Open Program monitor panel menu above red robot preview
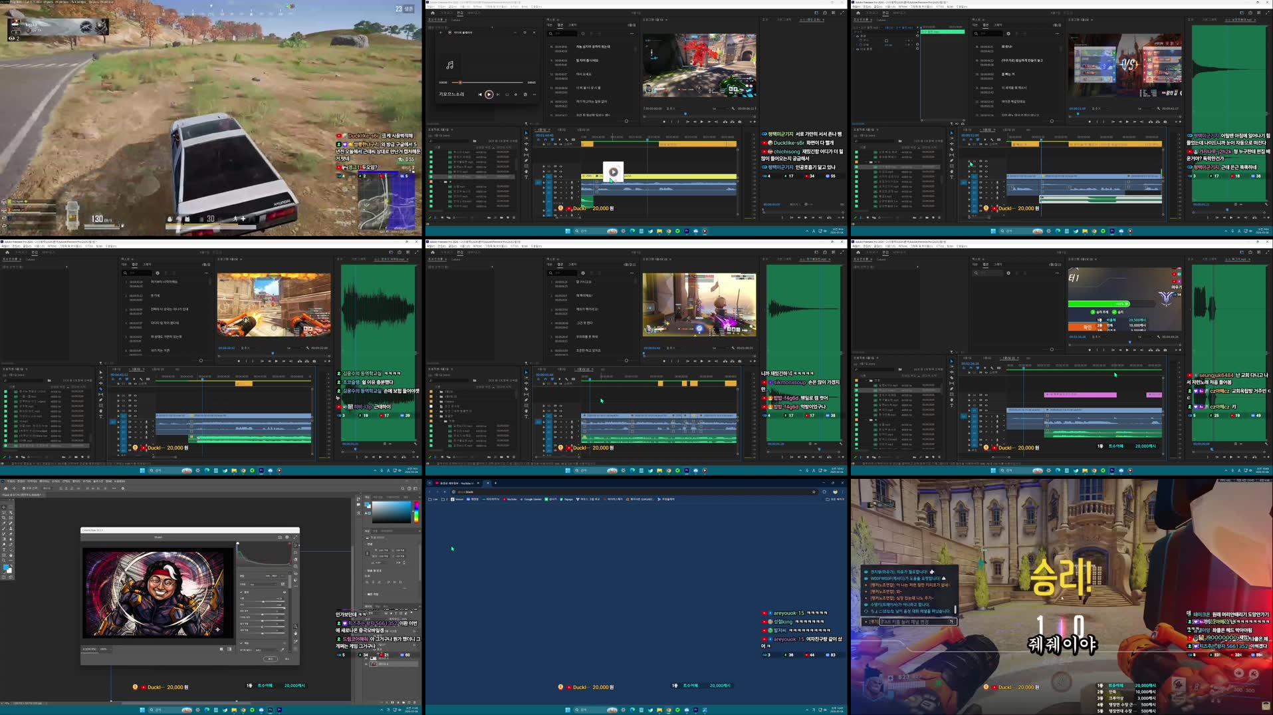 click(667, 20)
